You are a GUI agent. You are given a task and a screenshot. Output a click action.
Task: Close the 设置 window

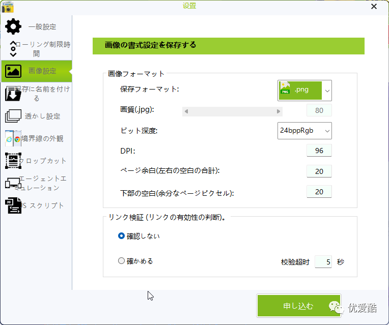tap(374, 7)
